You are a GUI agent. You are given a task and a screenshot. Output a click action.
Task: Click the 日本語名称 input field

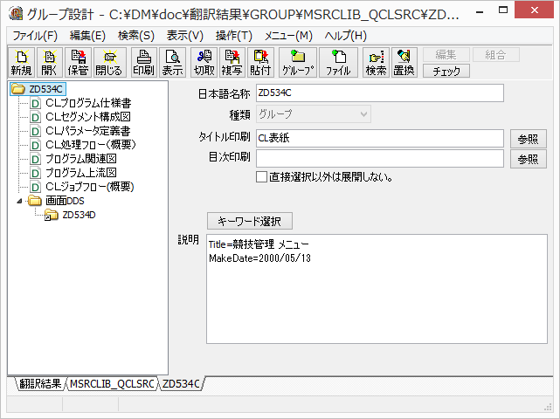tap(380, 93)
